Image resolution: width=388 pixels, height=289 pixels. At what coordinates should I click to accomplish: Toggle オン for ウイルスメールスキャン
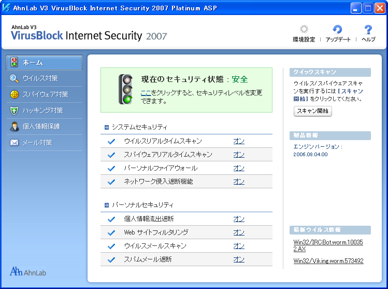point(239,246)
